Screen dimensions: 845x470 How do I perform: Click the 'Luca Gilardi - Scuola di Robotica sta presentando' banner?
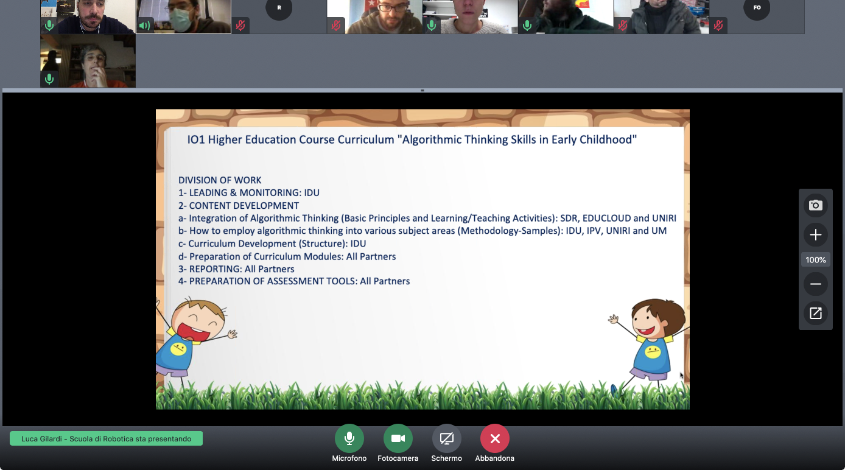tap(107, 438)
